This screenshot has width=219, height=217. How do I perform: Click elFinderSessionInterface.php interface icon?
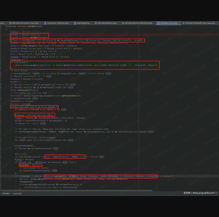pos(123,23)
